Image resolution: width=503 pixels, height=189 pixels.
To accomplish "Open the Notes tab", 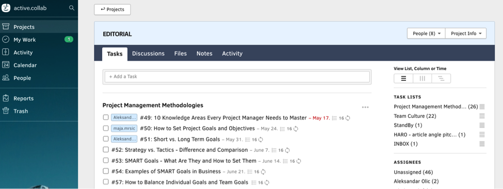I will [204, 54].
